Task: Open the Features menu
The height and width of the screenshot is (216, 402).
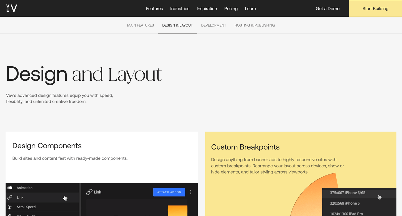Action: click(154, 8)
